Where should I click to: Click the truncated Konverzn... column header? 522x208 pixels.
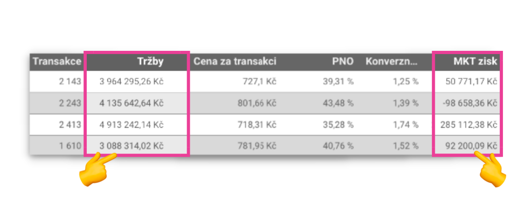point(392,61)
